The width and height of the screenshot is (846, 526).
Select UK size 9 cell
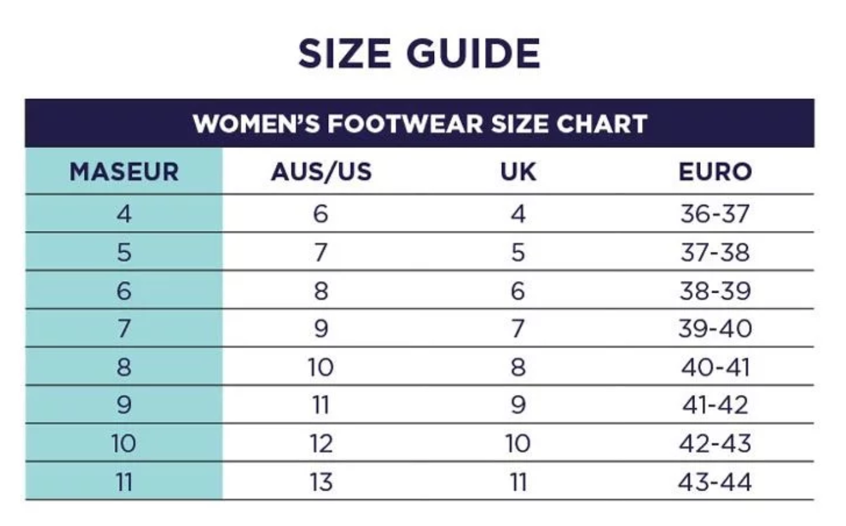pos(518,406)
